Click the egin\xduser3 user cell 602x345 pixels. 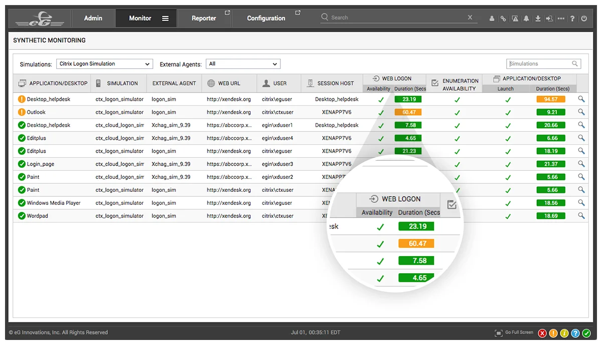click(277, 164)
